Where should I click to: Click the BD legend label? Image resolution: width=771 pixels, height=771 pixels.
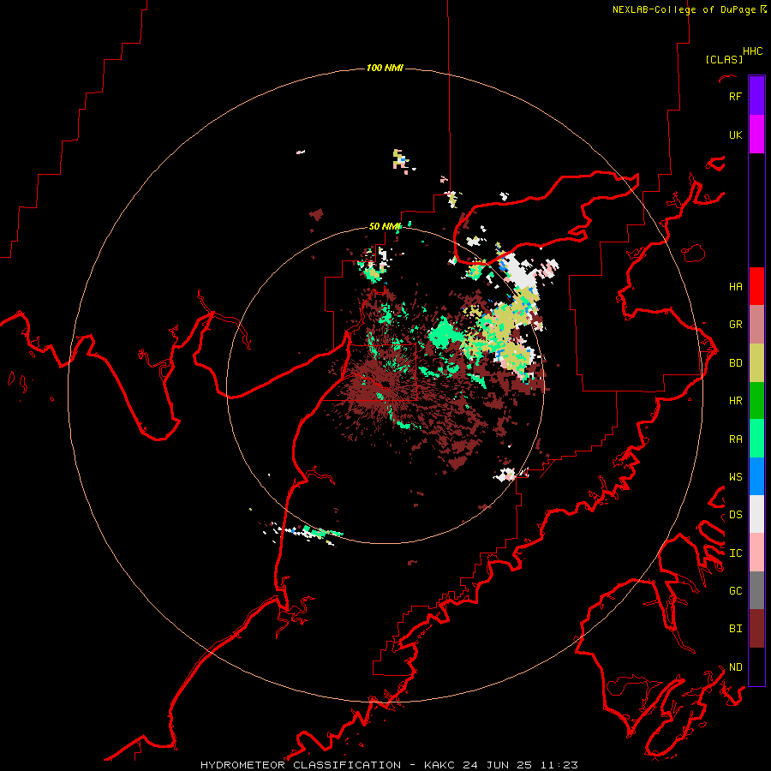click(735, 363)
